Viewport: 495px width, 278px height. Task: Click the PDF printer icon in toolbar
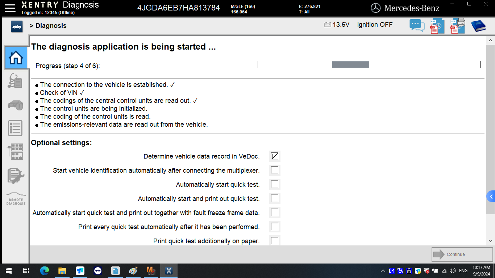pos(457,26)
